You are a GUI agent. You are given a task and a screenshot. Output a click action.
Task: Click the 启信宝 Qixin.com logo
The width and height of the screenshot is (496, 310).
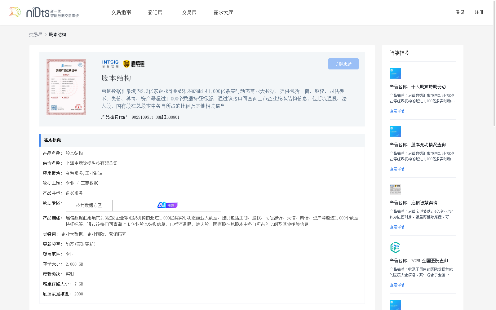(x=134, y=64)
